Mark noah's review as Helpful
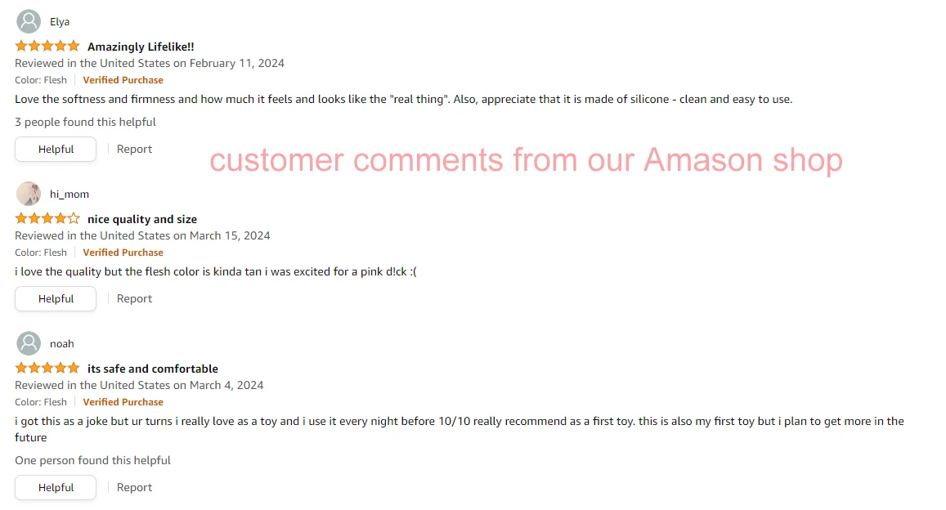The height and width of the screenshot is (510, 946). 56,488
